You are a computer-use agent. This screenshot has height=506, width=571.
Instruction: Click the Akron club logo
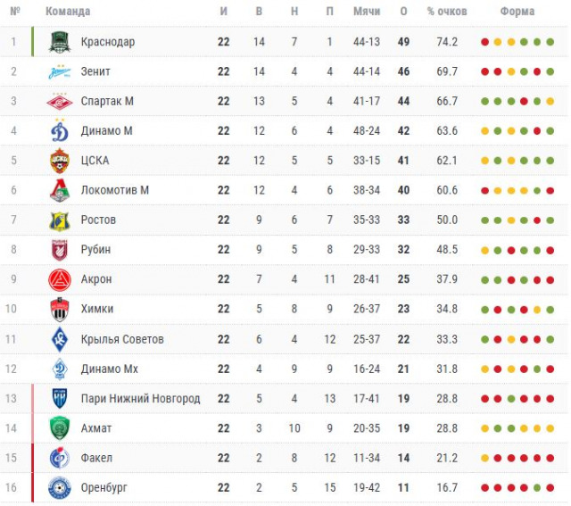point(59,279)
